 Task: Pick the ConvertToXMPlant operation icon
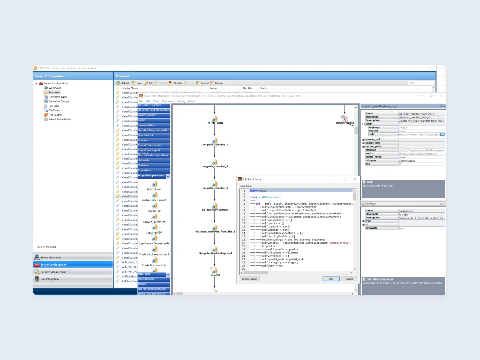[154, 216]
